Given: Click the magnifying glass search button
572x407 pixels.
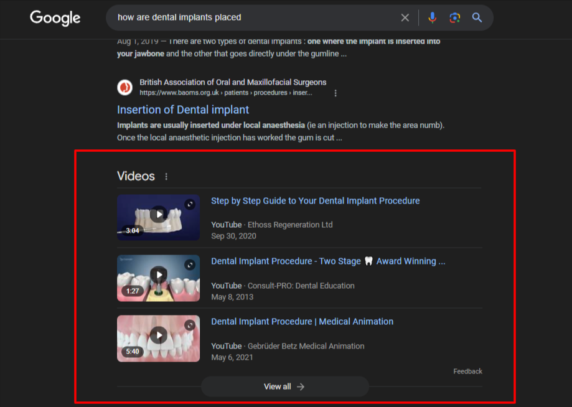Looking at the screenshot, I should 477,17.
